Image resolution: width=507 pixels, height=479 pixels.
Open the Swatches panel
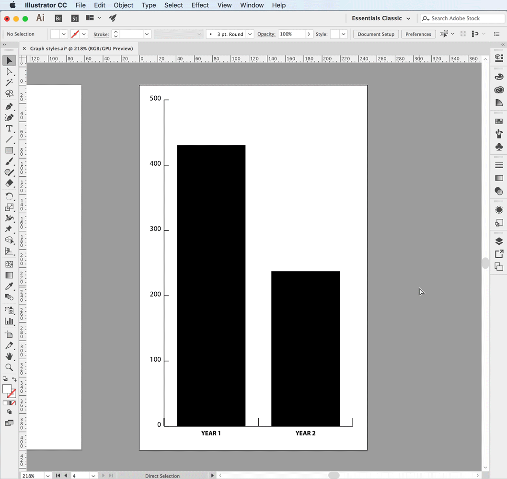click(499, 120)
